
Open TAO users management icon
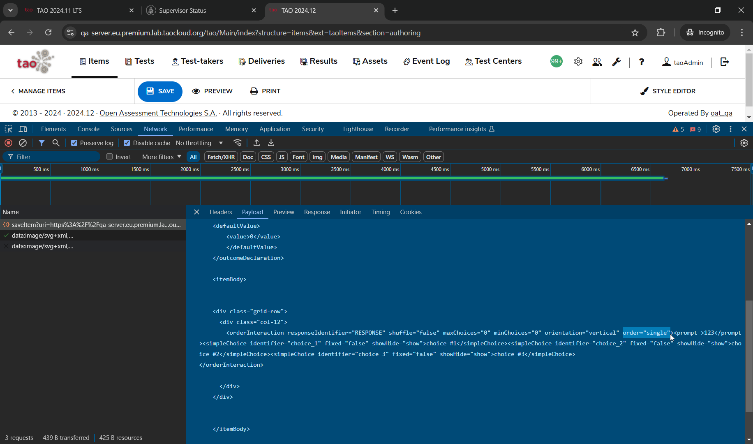click(x=597, y=62)
